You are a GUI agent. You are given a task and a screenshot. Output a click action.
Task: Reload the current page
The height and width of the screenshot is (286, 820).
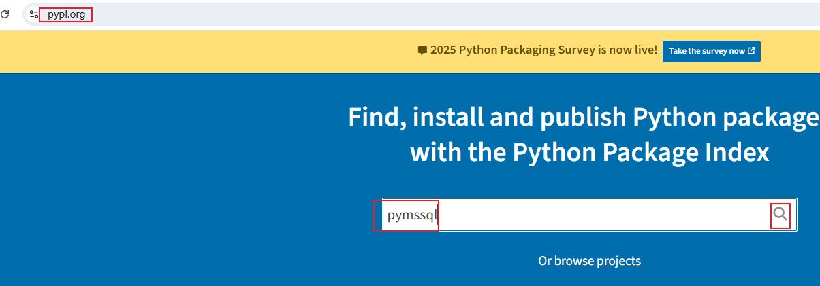tap(4, 14)
